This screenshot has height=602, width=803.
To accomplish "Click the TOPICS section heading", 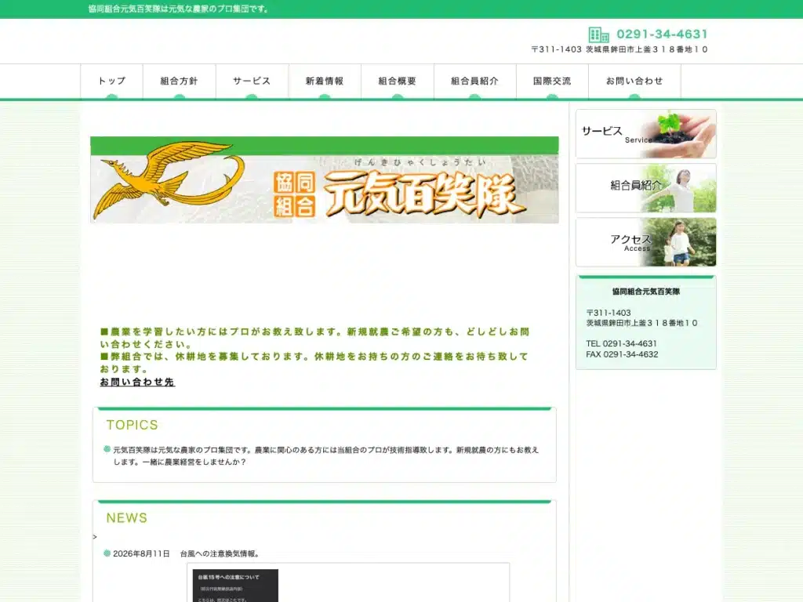I will (x=132, y=425).
